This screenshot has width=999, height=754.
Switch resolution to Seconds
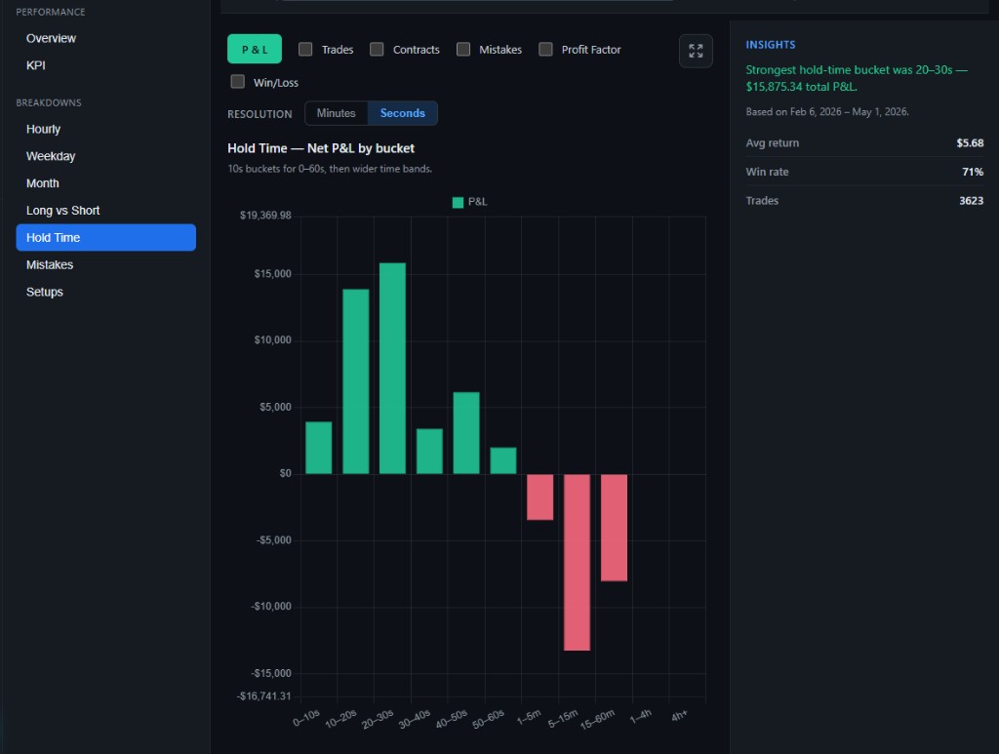point(403,113)
